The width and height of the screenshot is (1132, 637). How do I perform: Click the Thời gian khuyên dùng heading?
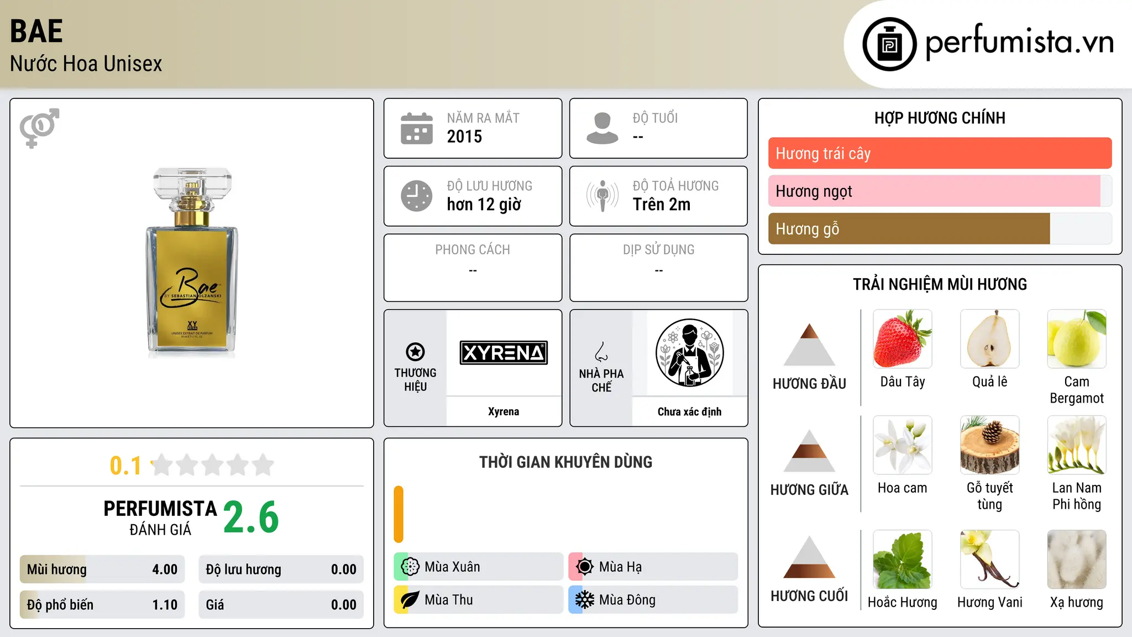point(565,462)
